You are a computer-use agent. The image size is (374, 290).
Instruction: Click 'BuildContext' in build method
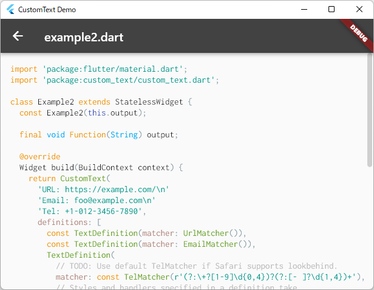[106, 168]
